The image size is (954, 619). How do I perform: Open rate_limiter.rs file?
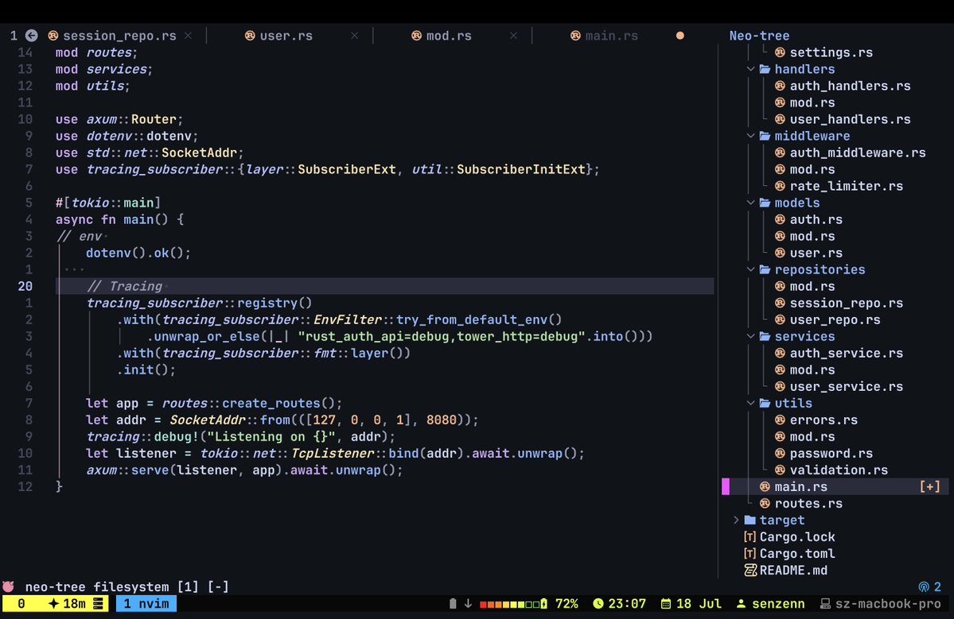(x=847, y=187)
